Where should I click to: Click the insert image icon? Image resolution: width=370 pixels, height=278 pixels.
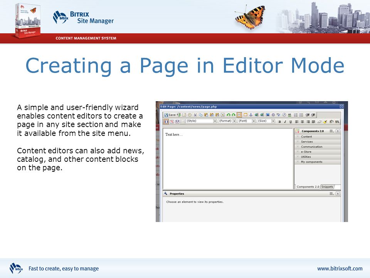[267, 115]
